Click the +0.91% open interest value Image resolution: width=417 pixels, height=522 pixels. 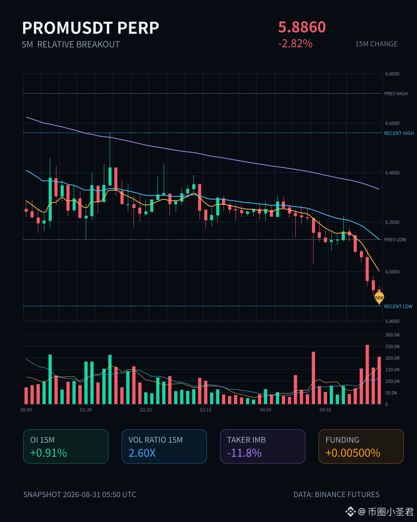[49, 453]
